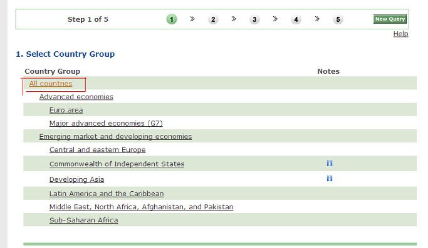Jump to step 2 circle
The height and width of the screenshot is (248, 428).
click(x=213, y=19)
